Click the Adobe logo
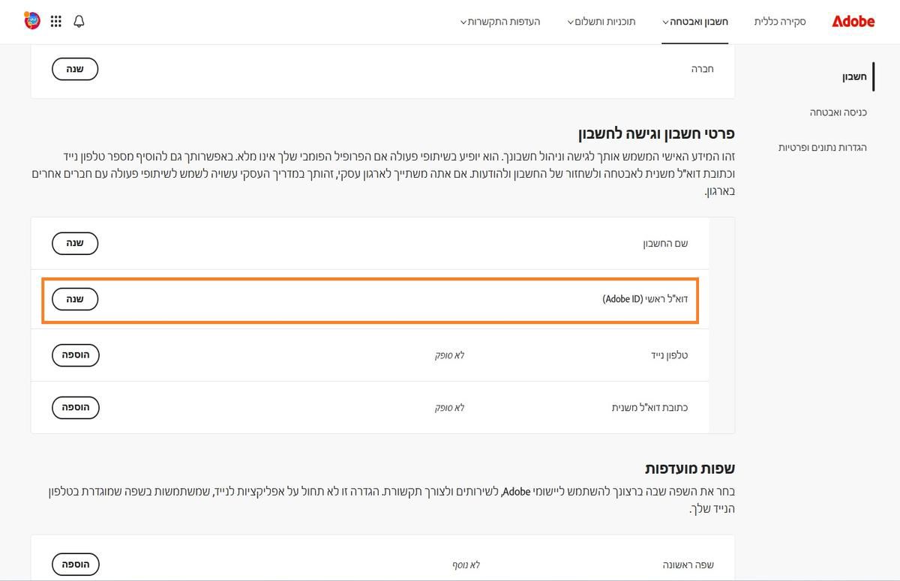900x581 pixels. [x=853, y=21]
